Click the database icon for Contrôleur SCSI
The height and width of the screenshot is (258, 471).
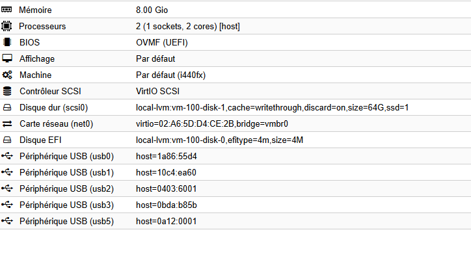[x=7, y=91]
